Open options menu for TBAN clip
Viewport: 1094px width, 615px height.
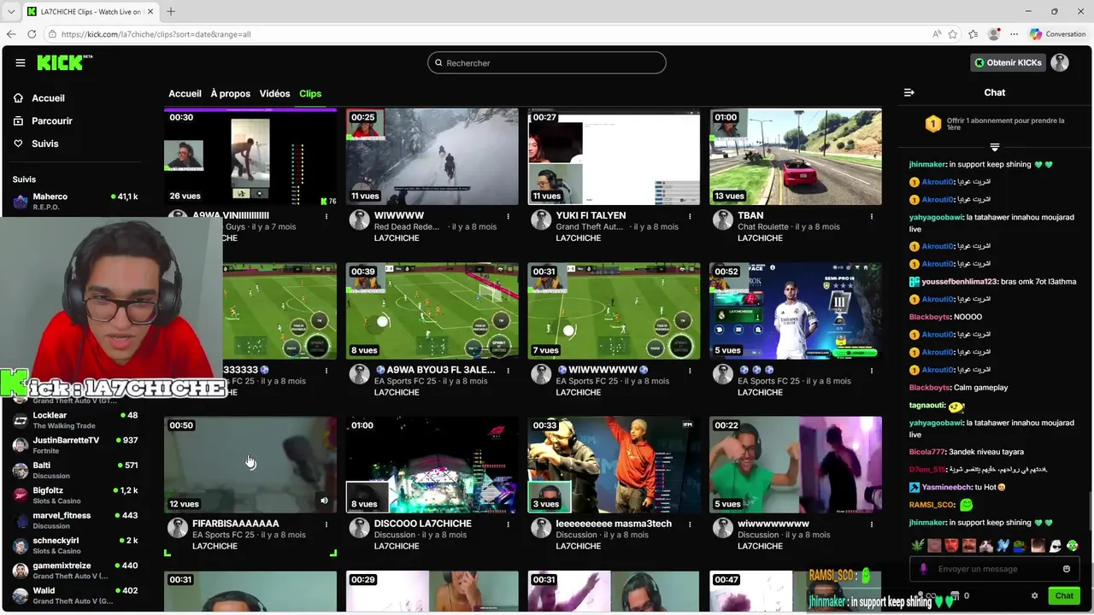point(872,216)
